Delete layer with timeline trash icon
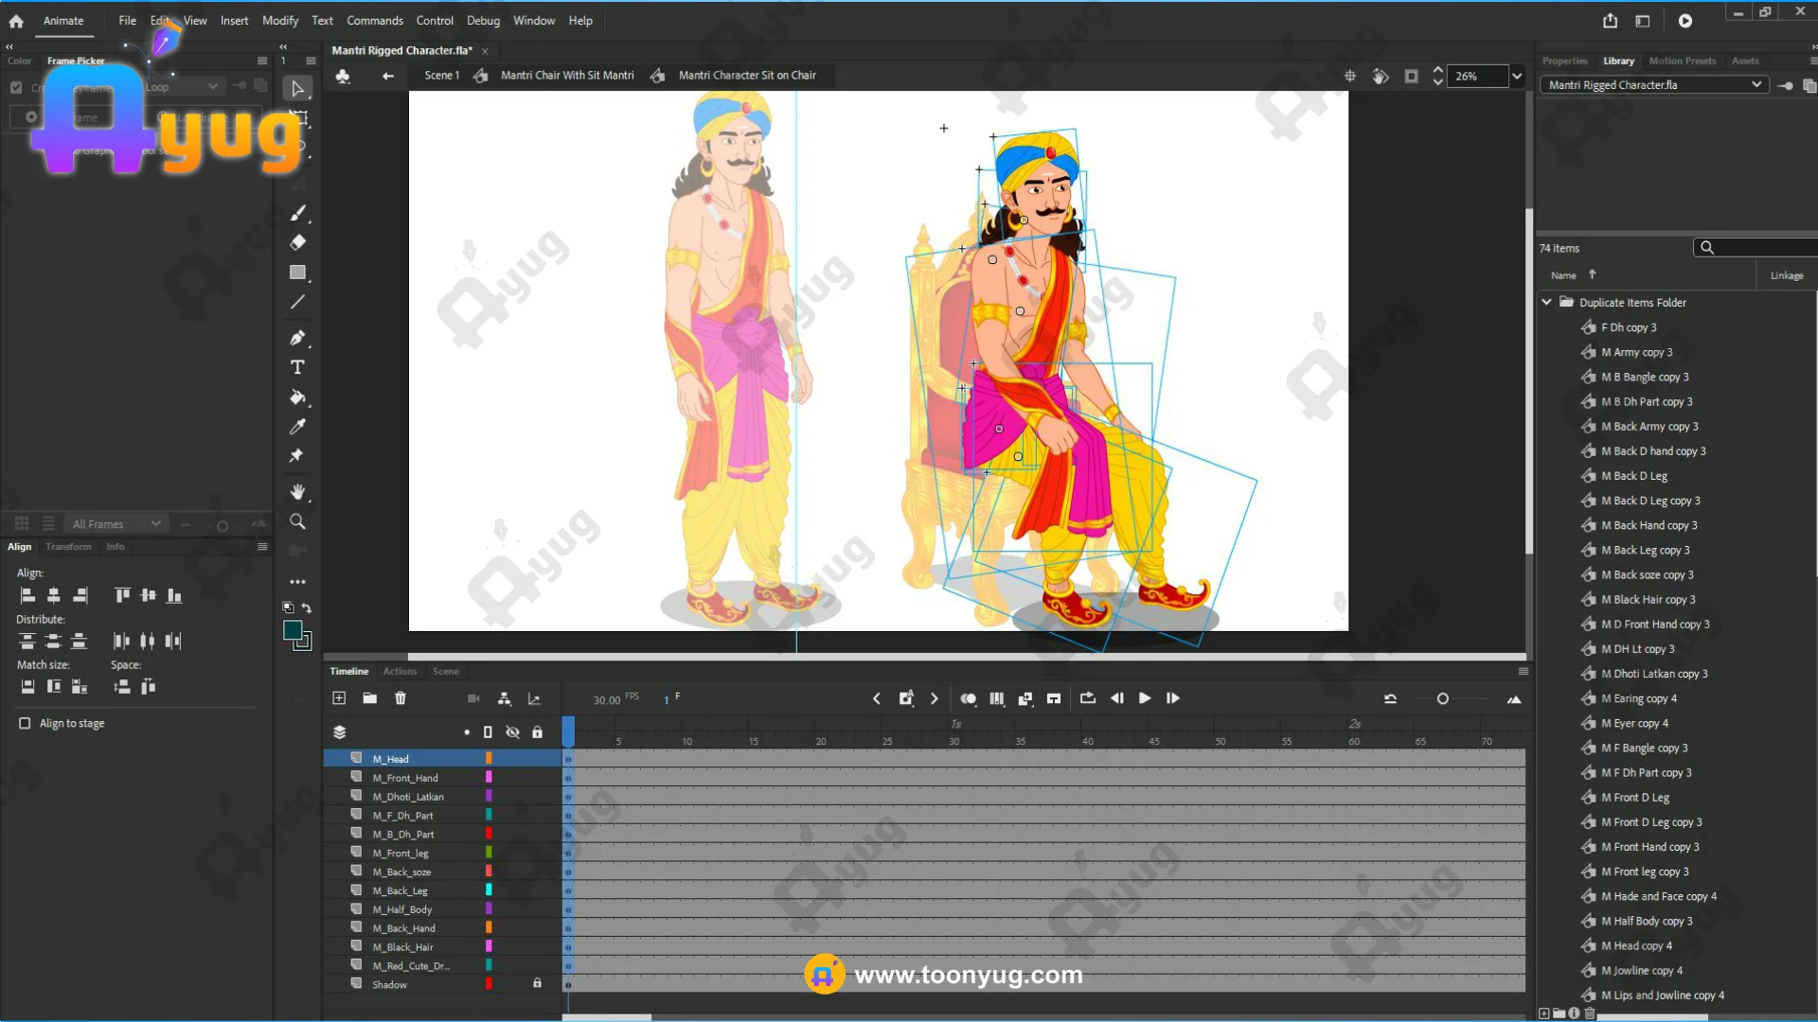1818x1022 pixels. pos(401,698)
